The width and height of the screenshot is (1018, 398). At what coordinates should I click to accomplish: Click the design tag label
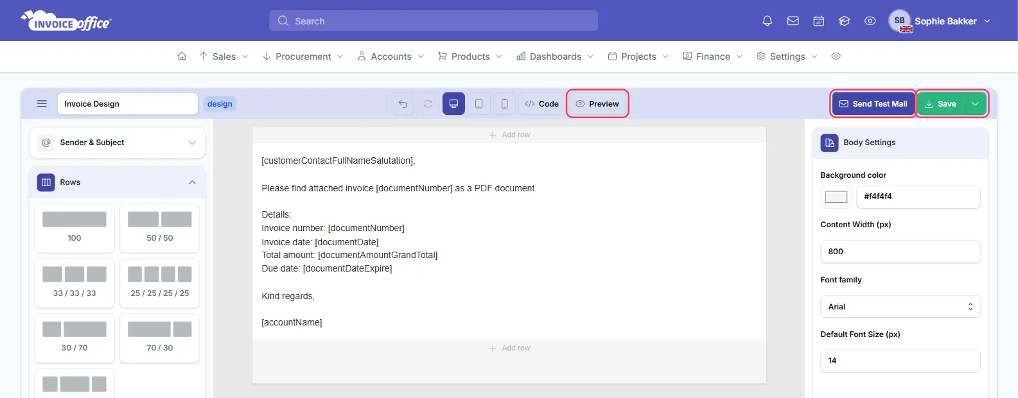(220, 103)
